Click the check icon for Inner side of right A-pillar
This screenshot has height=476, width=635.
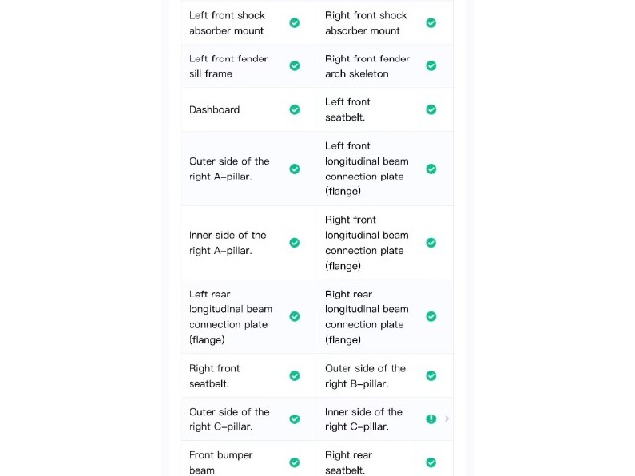coord(295,242)
